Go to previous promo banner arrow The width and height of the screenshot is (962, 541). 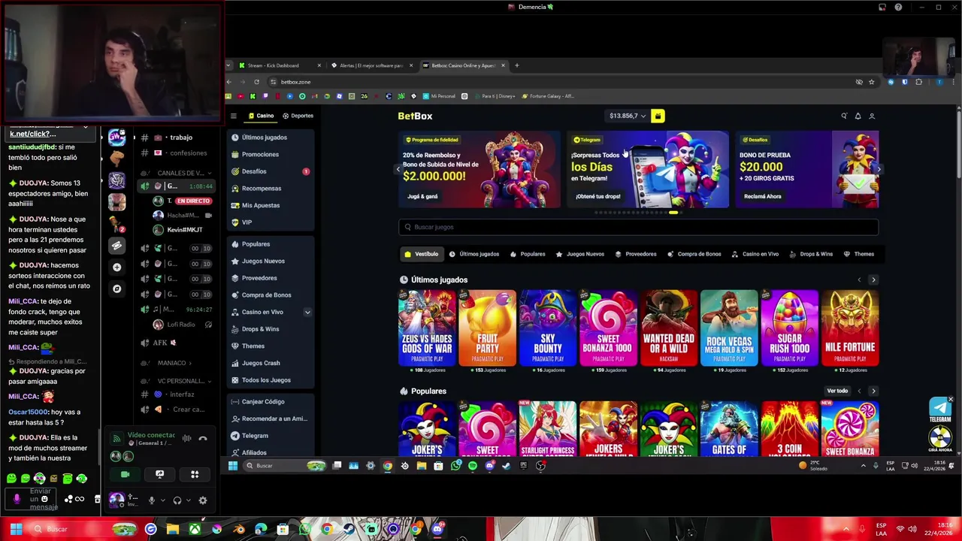pyautogui.click(x=398, y=169)
